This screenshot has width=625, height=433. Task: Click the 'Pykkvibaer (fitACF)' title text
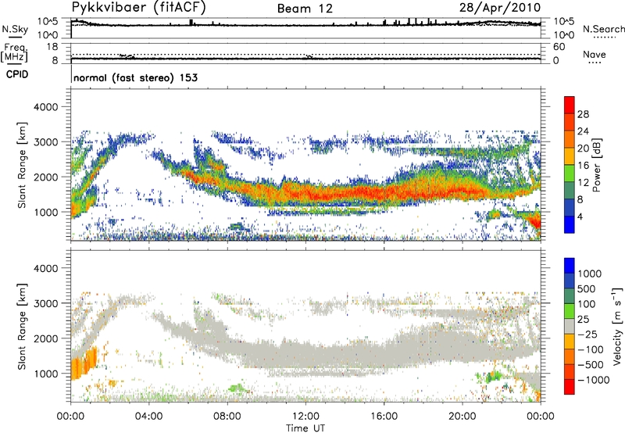(139, 8)
